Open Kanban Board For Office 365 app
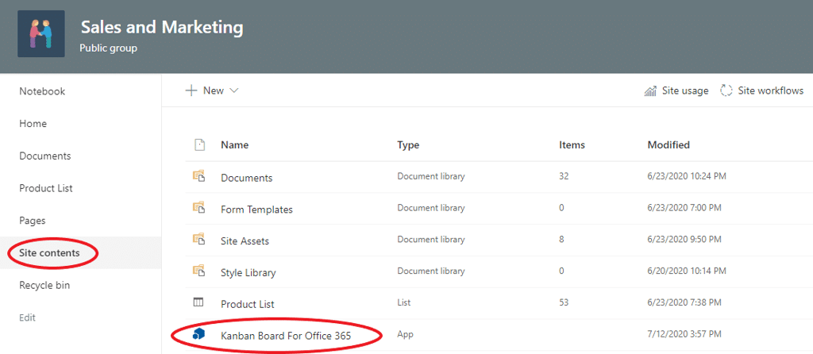Screen dimensions: 813x354 click(x=286, y=336)
